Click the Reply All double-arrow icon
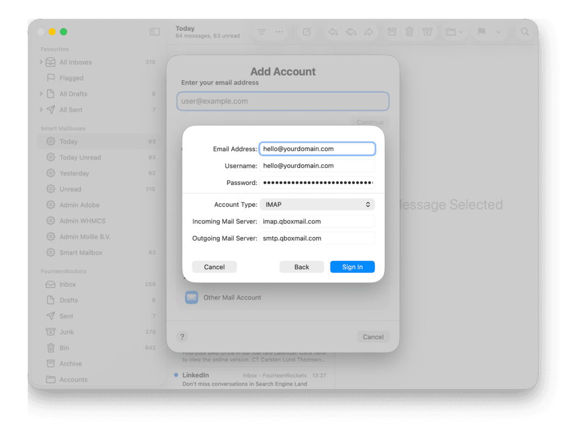Screen dimensions: 566x426 tap(351, 31)
